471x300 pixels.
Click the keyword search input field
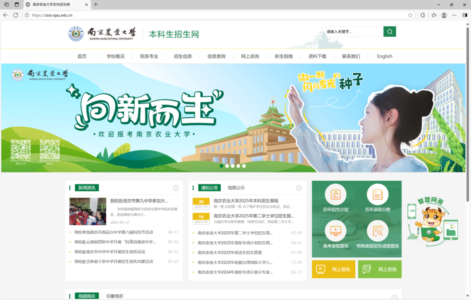click(x=354, y=32)
